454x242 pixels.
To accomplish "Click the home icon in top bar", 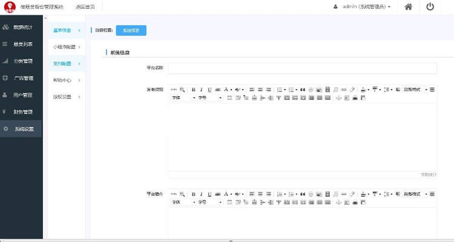I will tap(409, 7).
